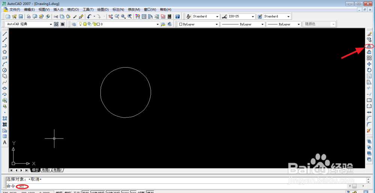Viewport: 375px width, 193px height.
Task: Select the Spline tool
Action: (x=4, y=82)
